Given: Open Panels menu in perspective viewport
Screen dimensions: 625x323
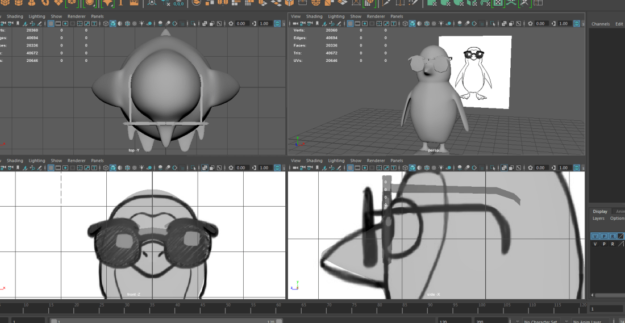Looking at the screenshot, I should [x=397, y=16].
